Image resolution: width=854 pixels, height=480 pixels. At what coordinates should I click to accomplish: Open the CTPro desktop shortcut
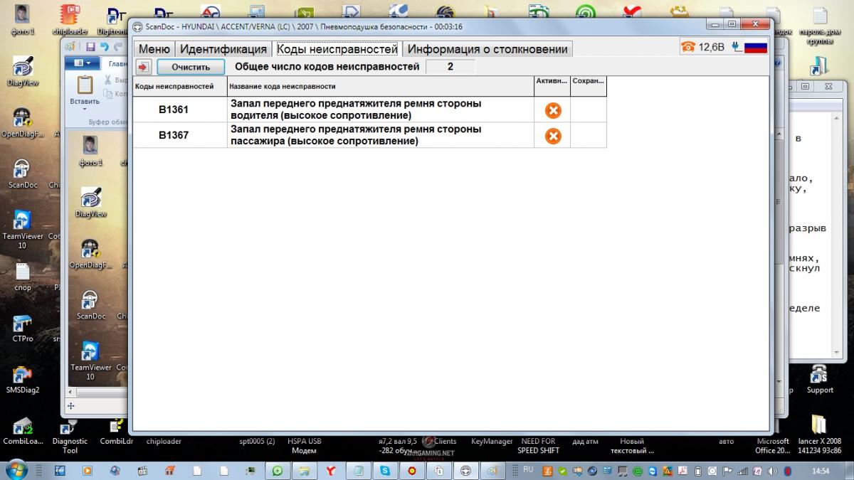(23, 329)
